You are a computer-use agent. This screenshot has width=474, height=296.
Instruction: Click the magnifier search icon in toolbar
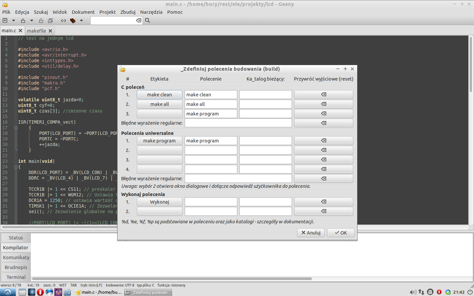[x=147, y=20]
